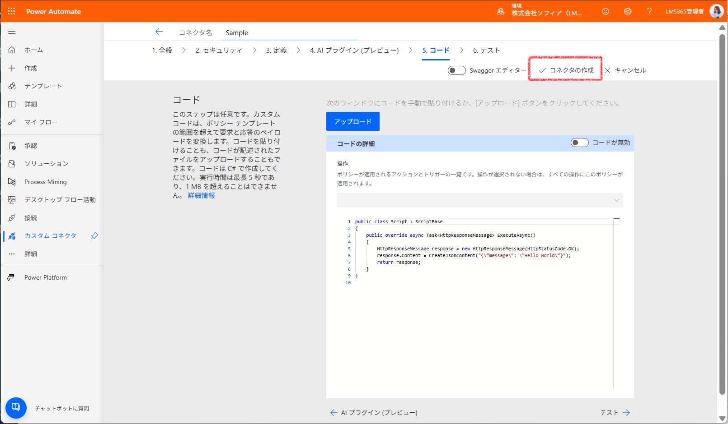The width and height of the screenshot is (728, 424).
Task: Toggle the Swagger エディター switch
Action: tap(456, 70)
